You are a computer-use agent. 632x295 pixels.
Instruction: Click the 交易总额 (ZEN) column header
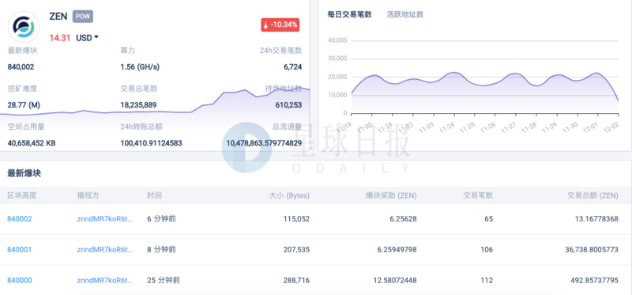tap(592, 195)
